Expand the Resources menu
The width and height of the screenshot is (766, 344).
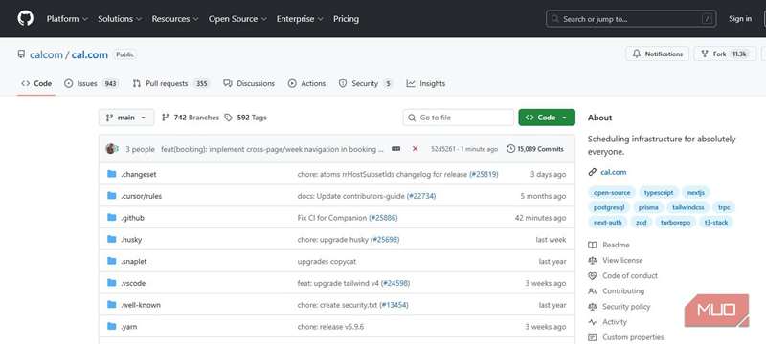coord(175,19)
